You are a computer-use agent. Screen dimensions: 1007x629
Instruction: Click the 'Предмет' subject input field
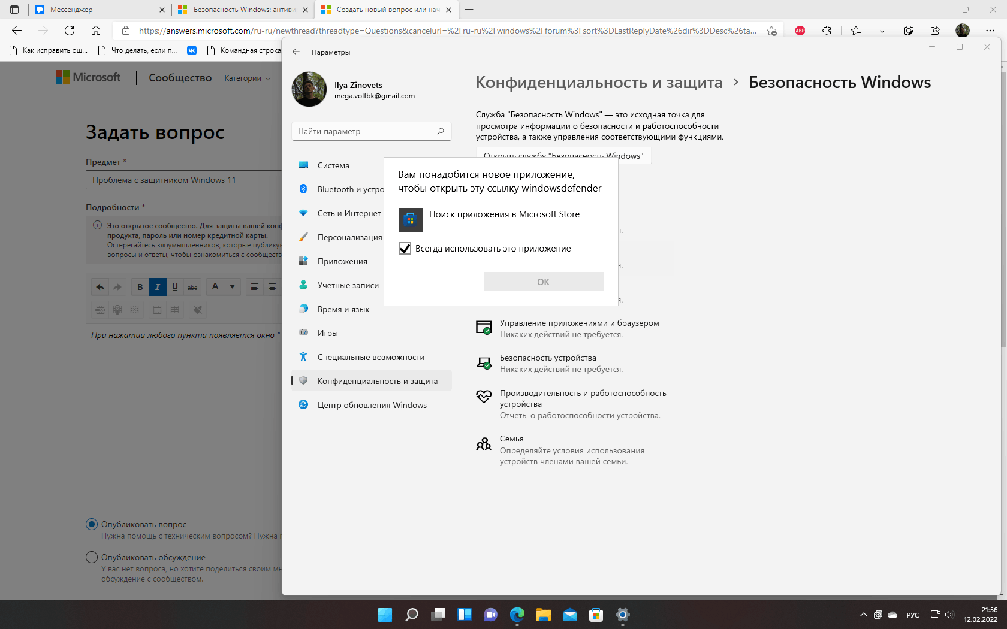(183, 180)
